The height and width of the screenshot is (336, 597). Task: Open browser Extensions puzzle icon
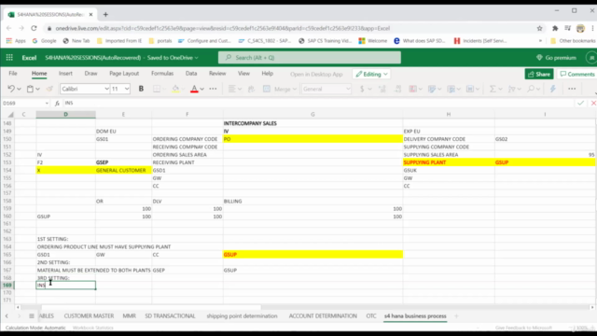coord(555,28)
